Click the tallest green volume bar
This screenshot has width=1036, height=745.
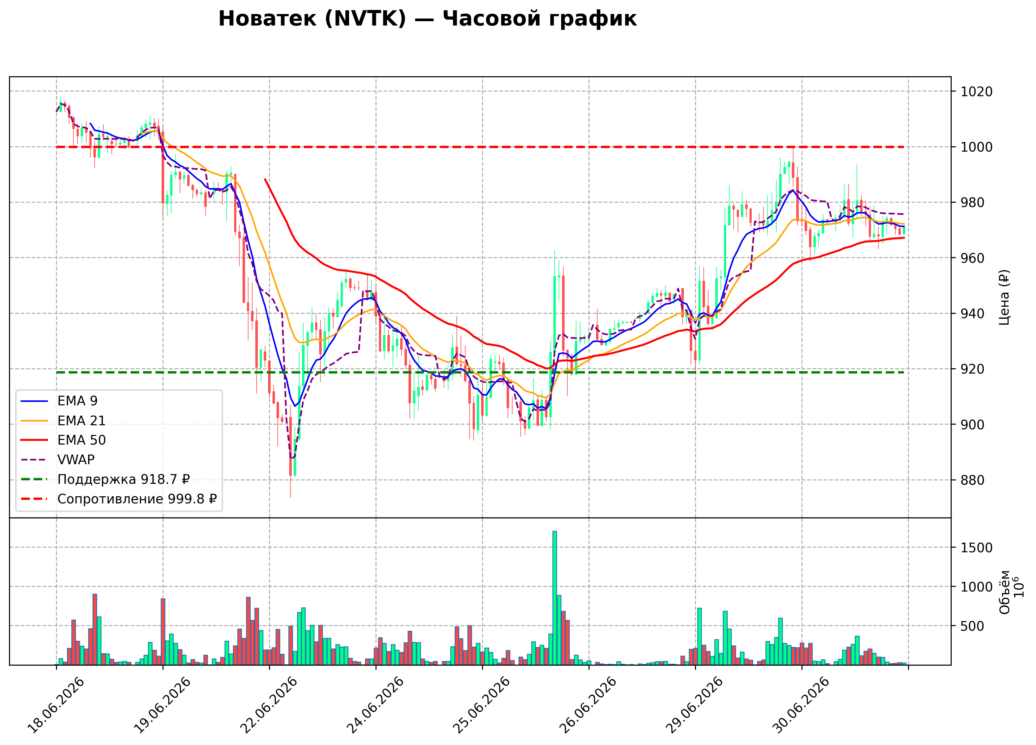click(555, 598)
